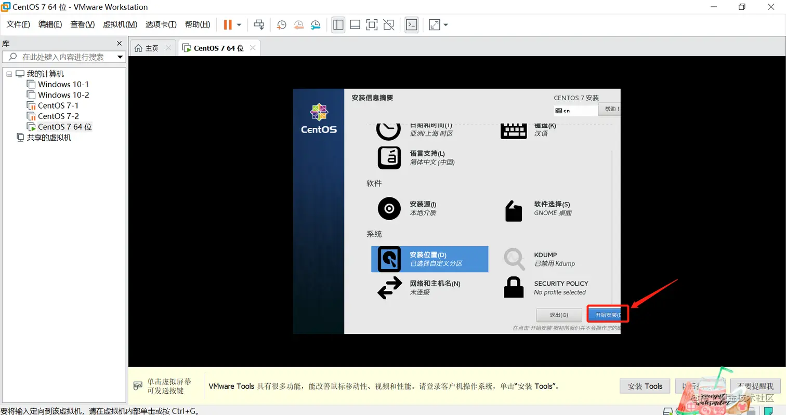Select CentOS 7-1 in the library
The width and height of the screenshot is (786, 415).
[53, 105]
